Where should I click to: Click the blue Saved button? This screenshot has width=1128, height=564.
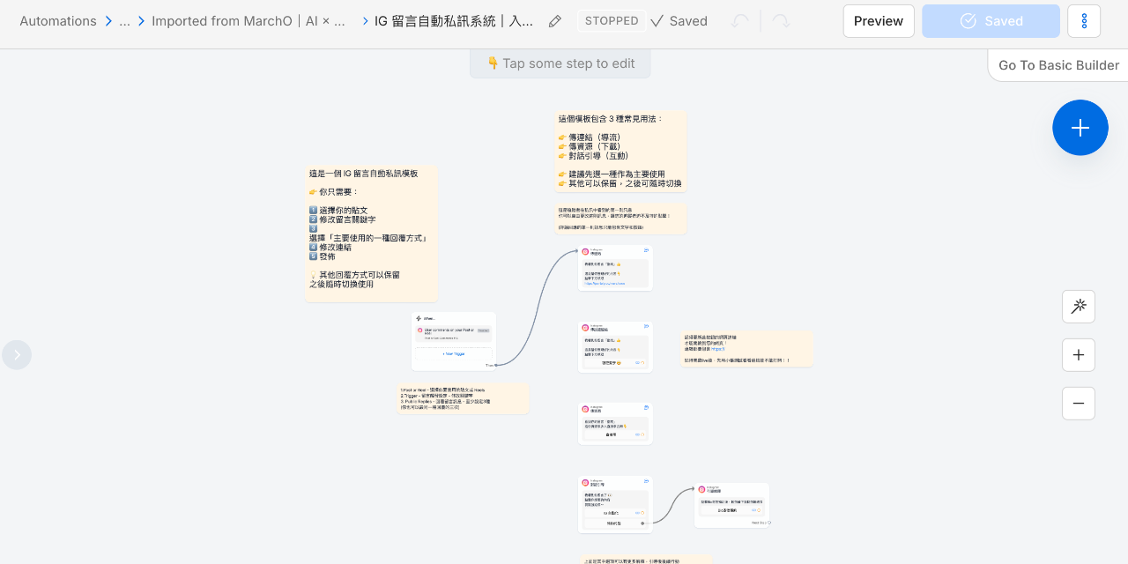pos(991,21)
